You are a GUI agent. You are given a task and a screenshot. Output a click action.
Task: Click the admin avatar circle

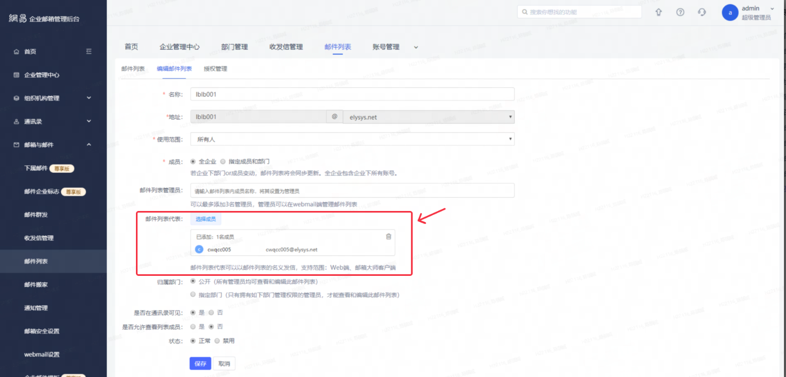[730, 12]
